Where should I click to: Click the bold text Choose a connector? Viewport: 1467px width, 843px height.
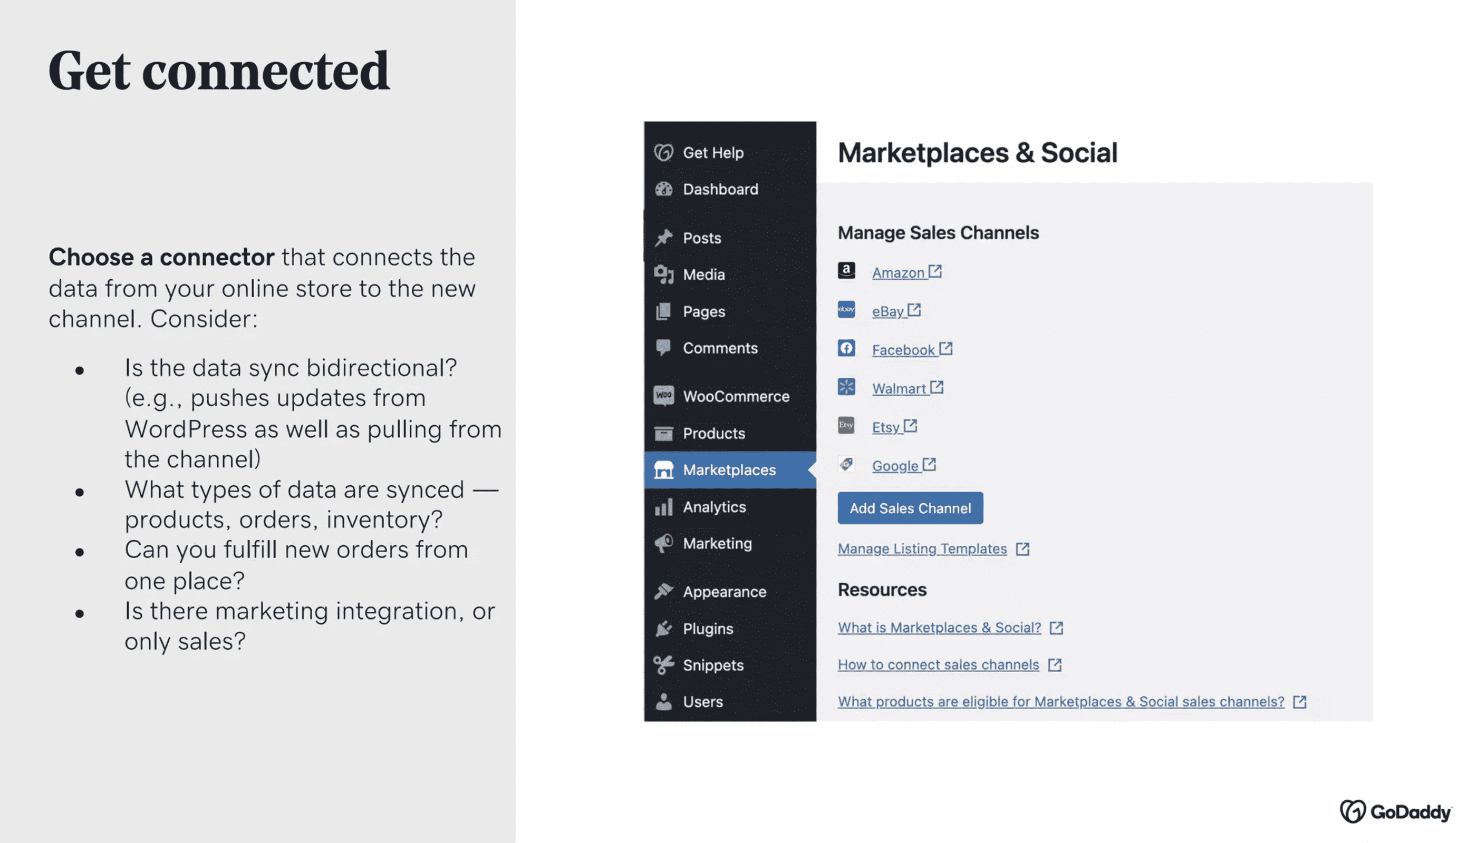pos(162,257)
